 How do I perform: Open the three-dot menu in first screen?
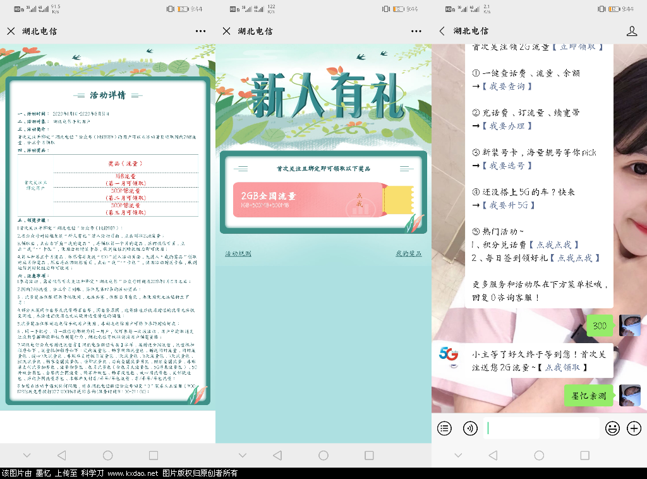pos(200,31)
